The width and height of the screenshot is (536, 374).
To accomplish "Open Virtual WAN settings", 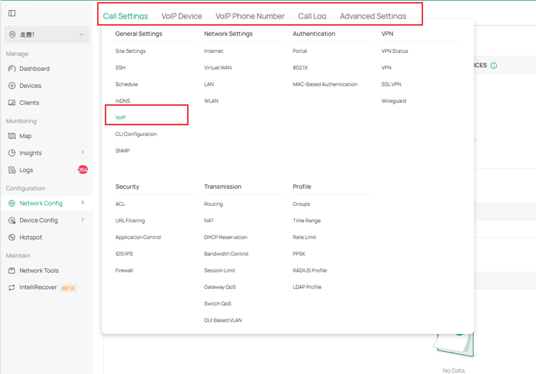I will tap(218, 68).
